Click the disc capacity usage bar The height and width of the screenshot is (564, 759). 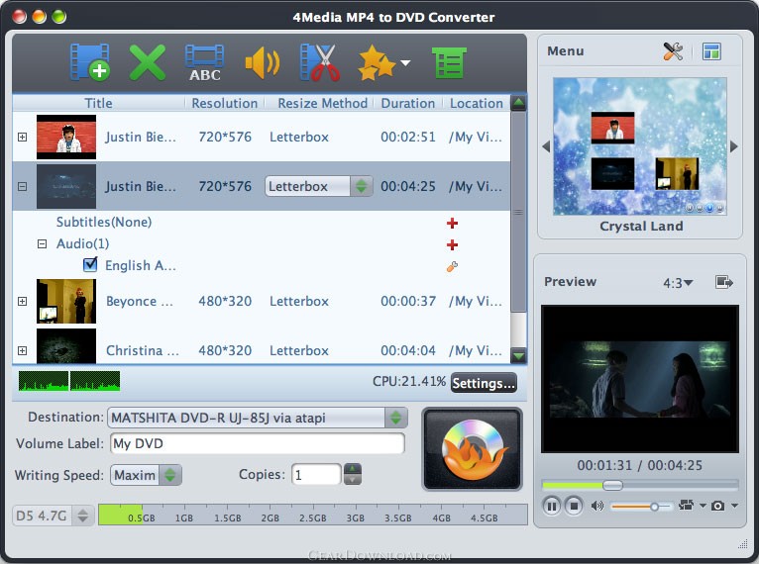click(313, 515)
